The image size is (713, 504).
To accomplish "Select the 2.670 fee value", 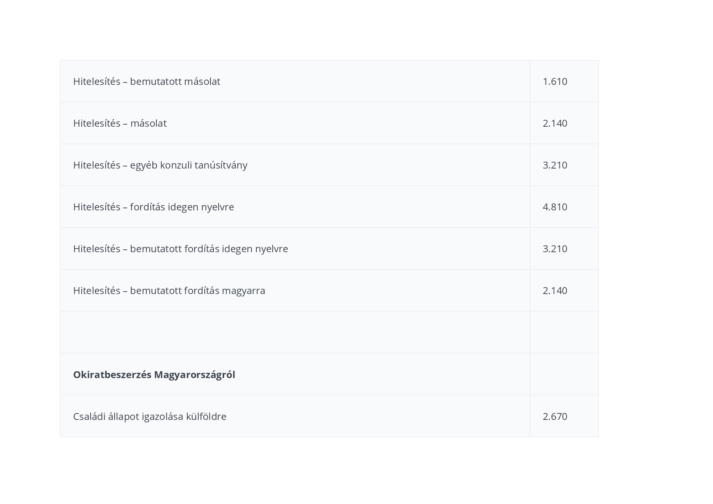I will (x=555, y=416).
